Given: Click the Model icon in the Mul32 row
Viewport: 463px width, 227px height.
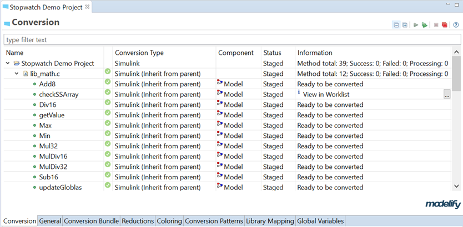Looking at the screenshot, I should click(220, 145).
